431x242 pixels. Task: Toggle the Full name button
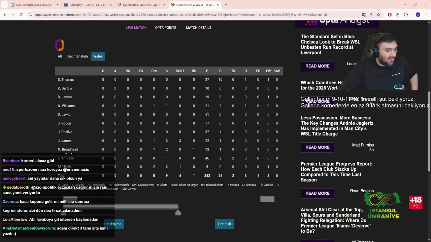point(114,224)
